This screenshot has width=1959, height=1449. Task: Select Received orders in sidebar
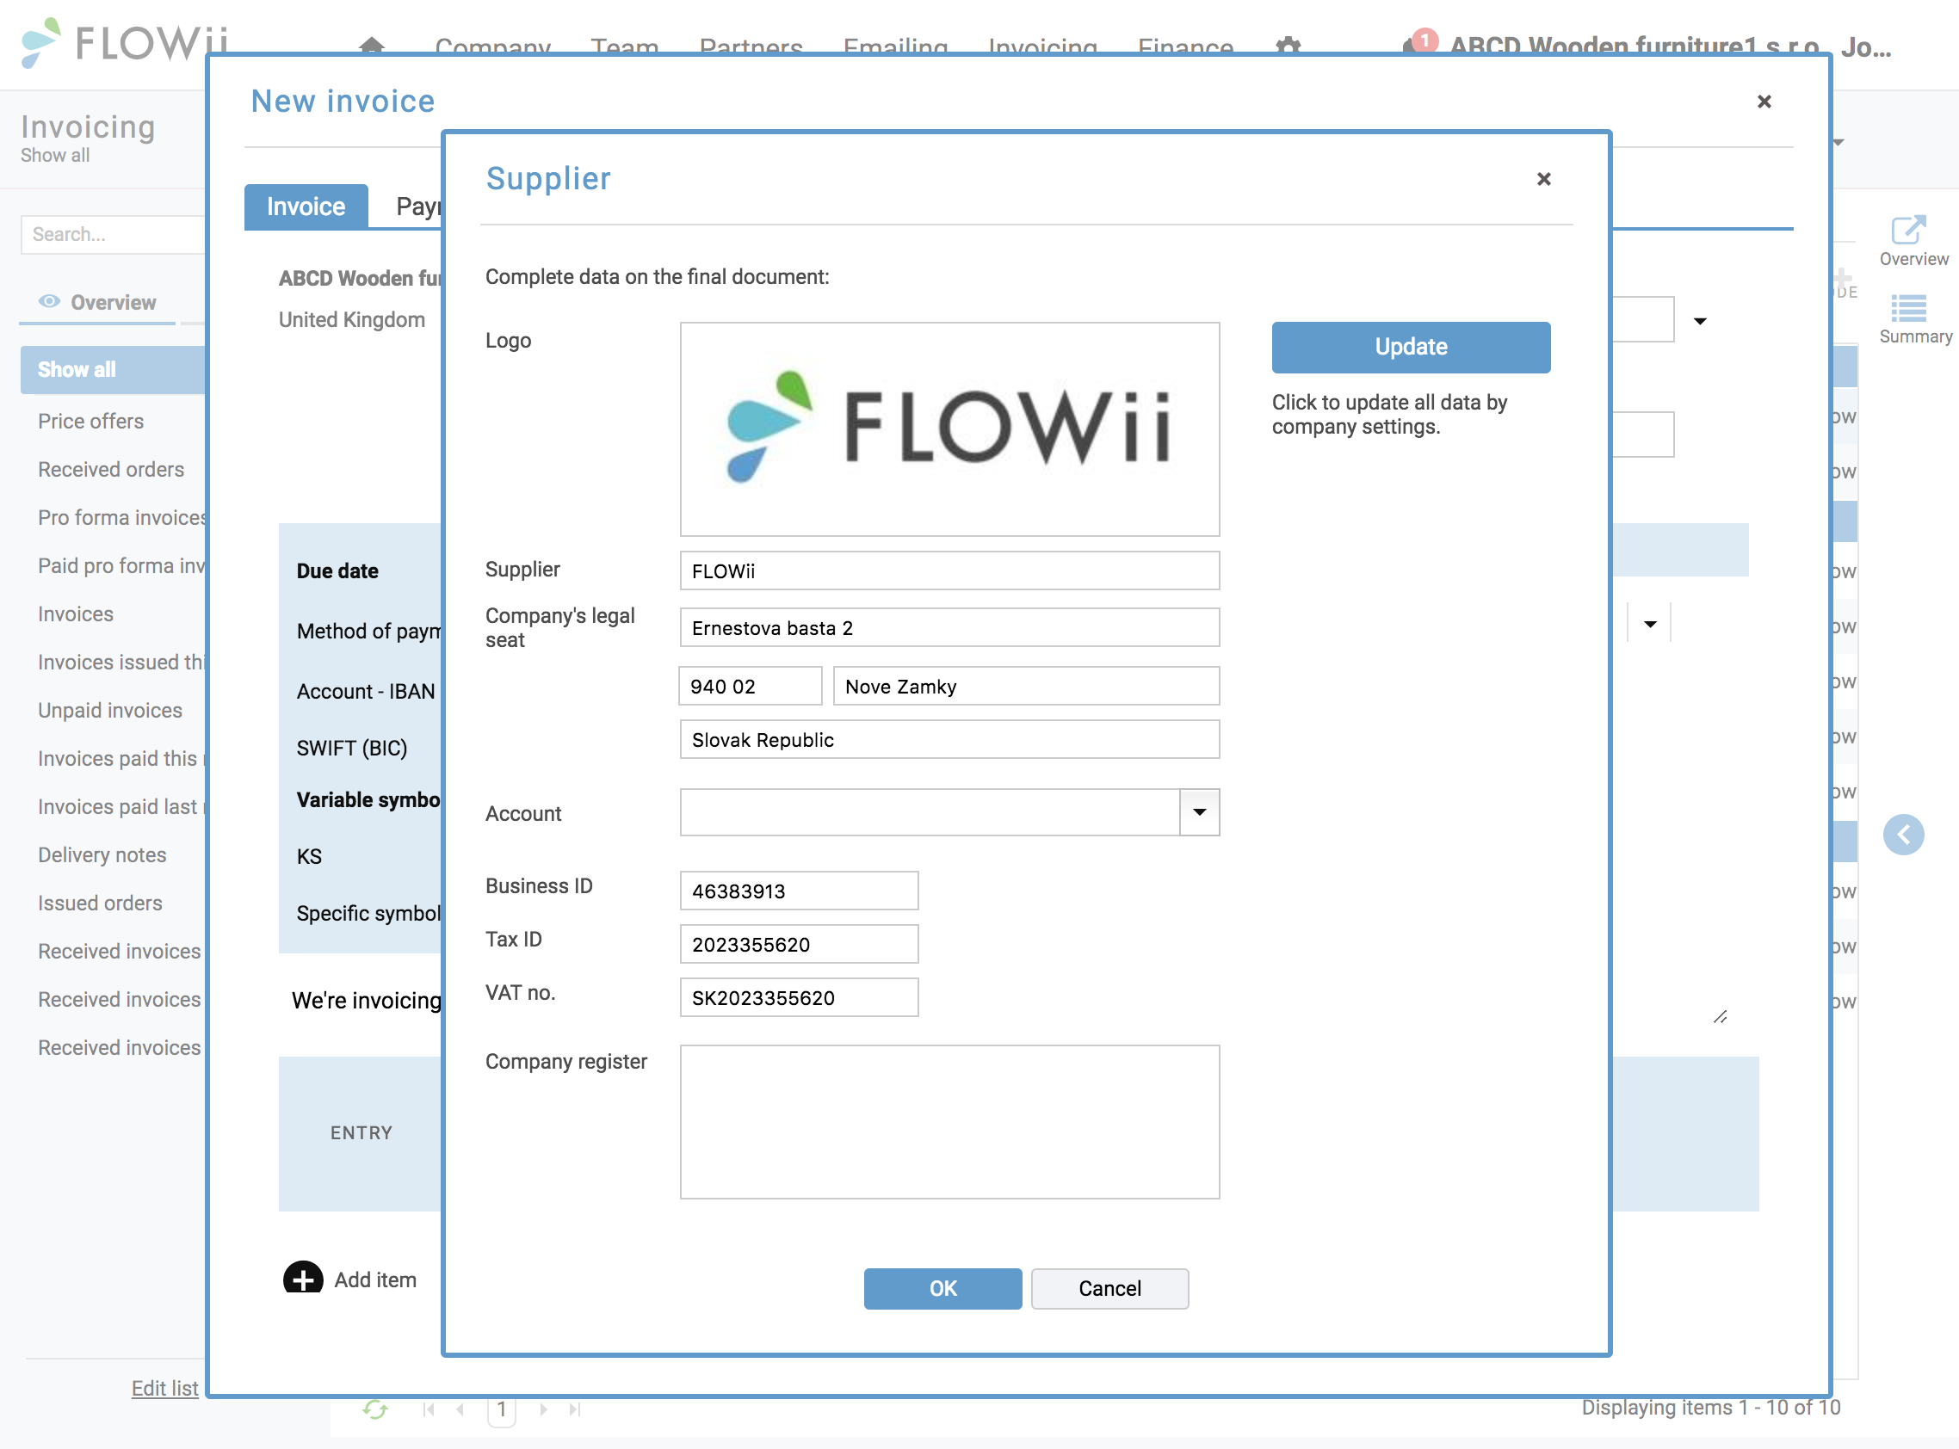[110, 469]
